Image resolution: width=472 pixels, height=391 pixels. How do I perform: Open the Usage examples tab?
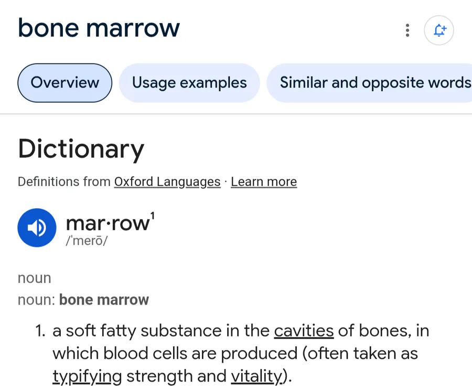click(189, 83)
